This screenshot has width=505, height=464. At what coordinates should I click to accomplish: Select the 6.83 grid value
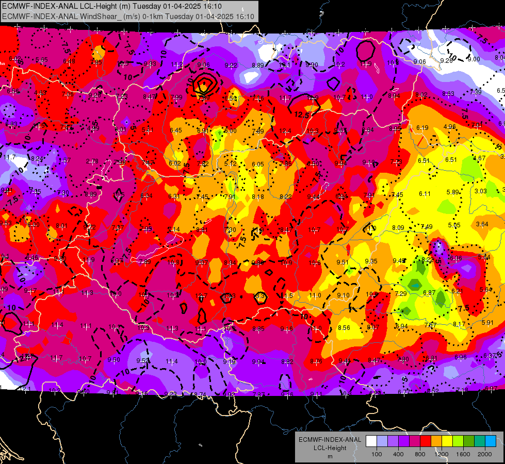11,124
